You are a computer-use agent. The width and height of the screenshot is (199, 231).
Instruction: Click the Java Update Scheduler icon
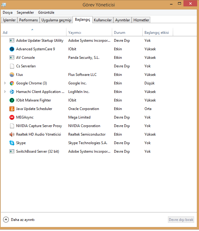[12, 109]
